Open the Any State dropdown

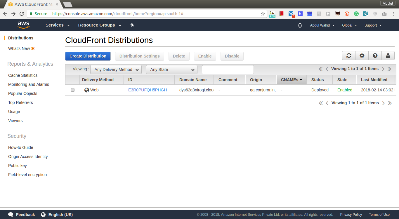point(172,69)
